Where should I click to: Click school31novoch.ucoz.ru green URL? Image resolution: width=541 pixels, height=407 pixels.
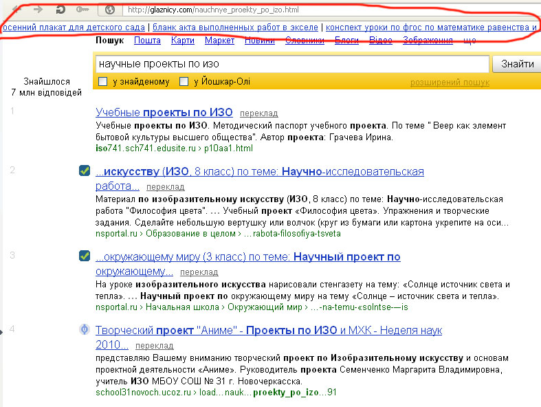click(x=143, y=393)
